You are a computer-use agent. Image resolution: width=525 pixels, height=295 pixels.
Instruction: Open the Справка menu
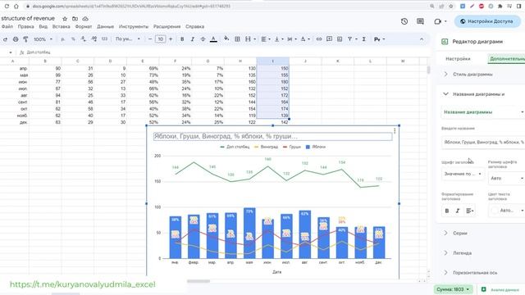coord(195,26)
